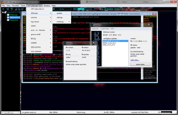The height and width of the screenshot is (115, 178).
Task: Choose mirc restarten menu entry
Action: (39, 51)
